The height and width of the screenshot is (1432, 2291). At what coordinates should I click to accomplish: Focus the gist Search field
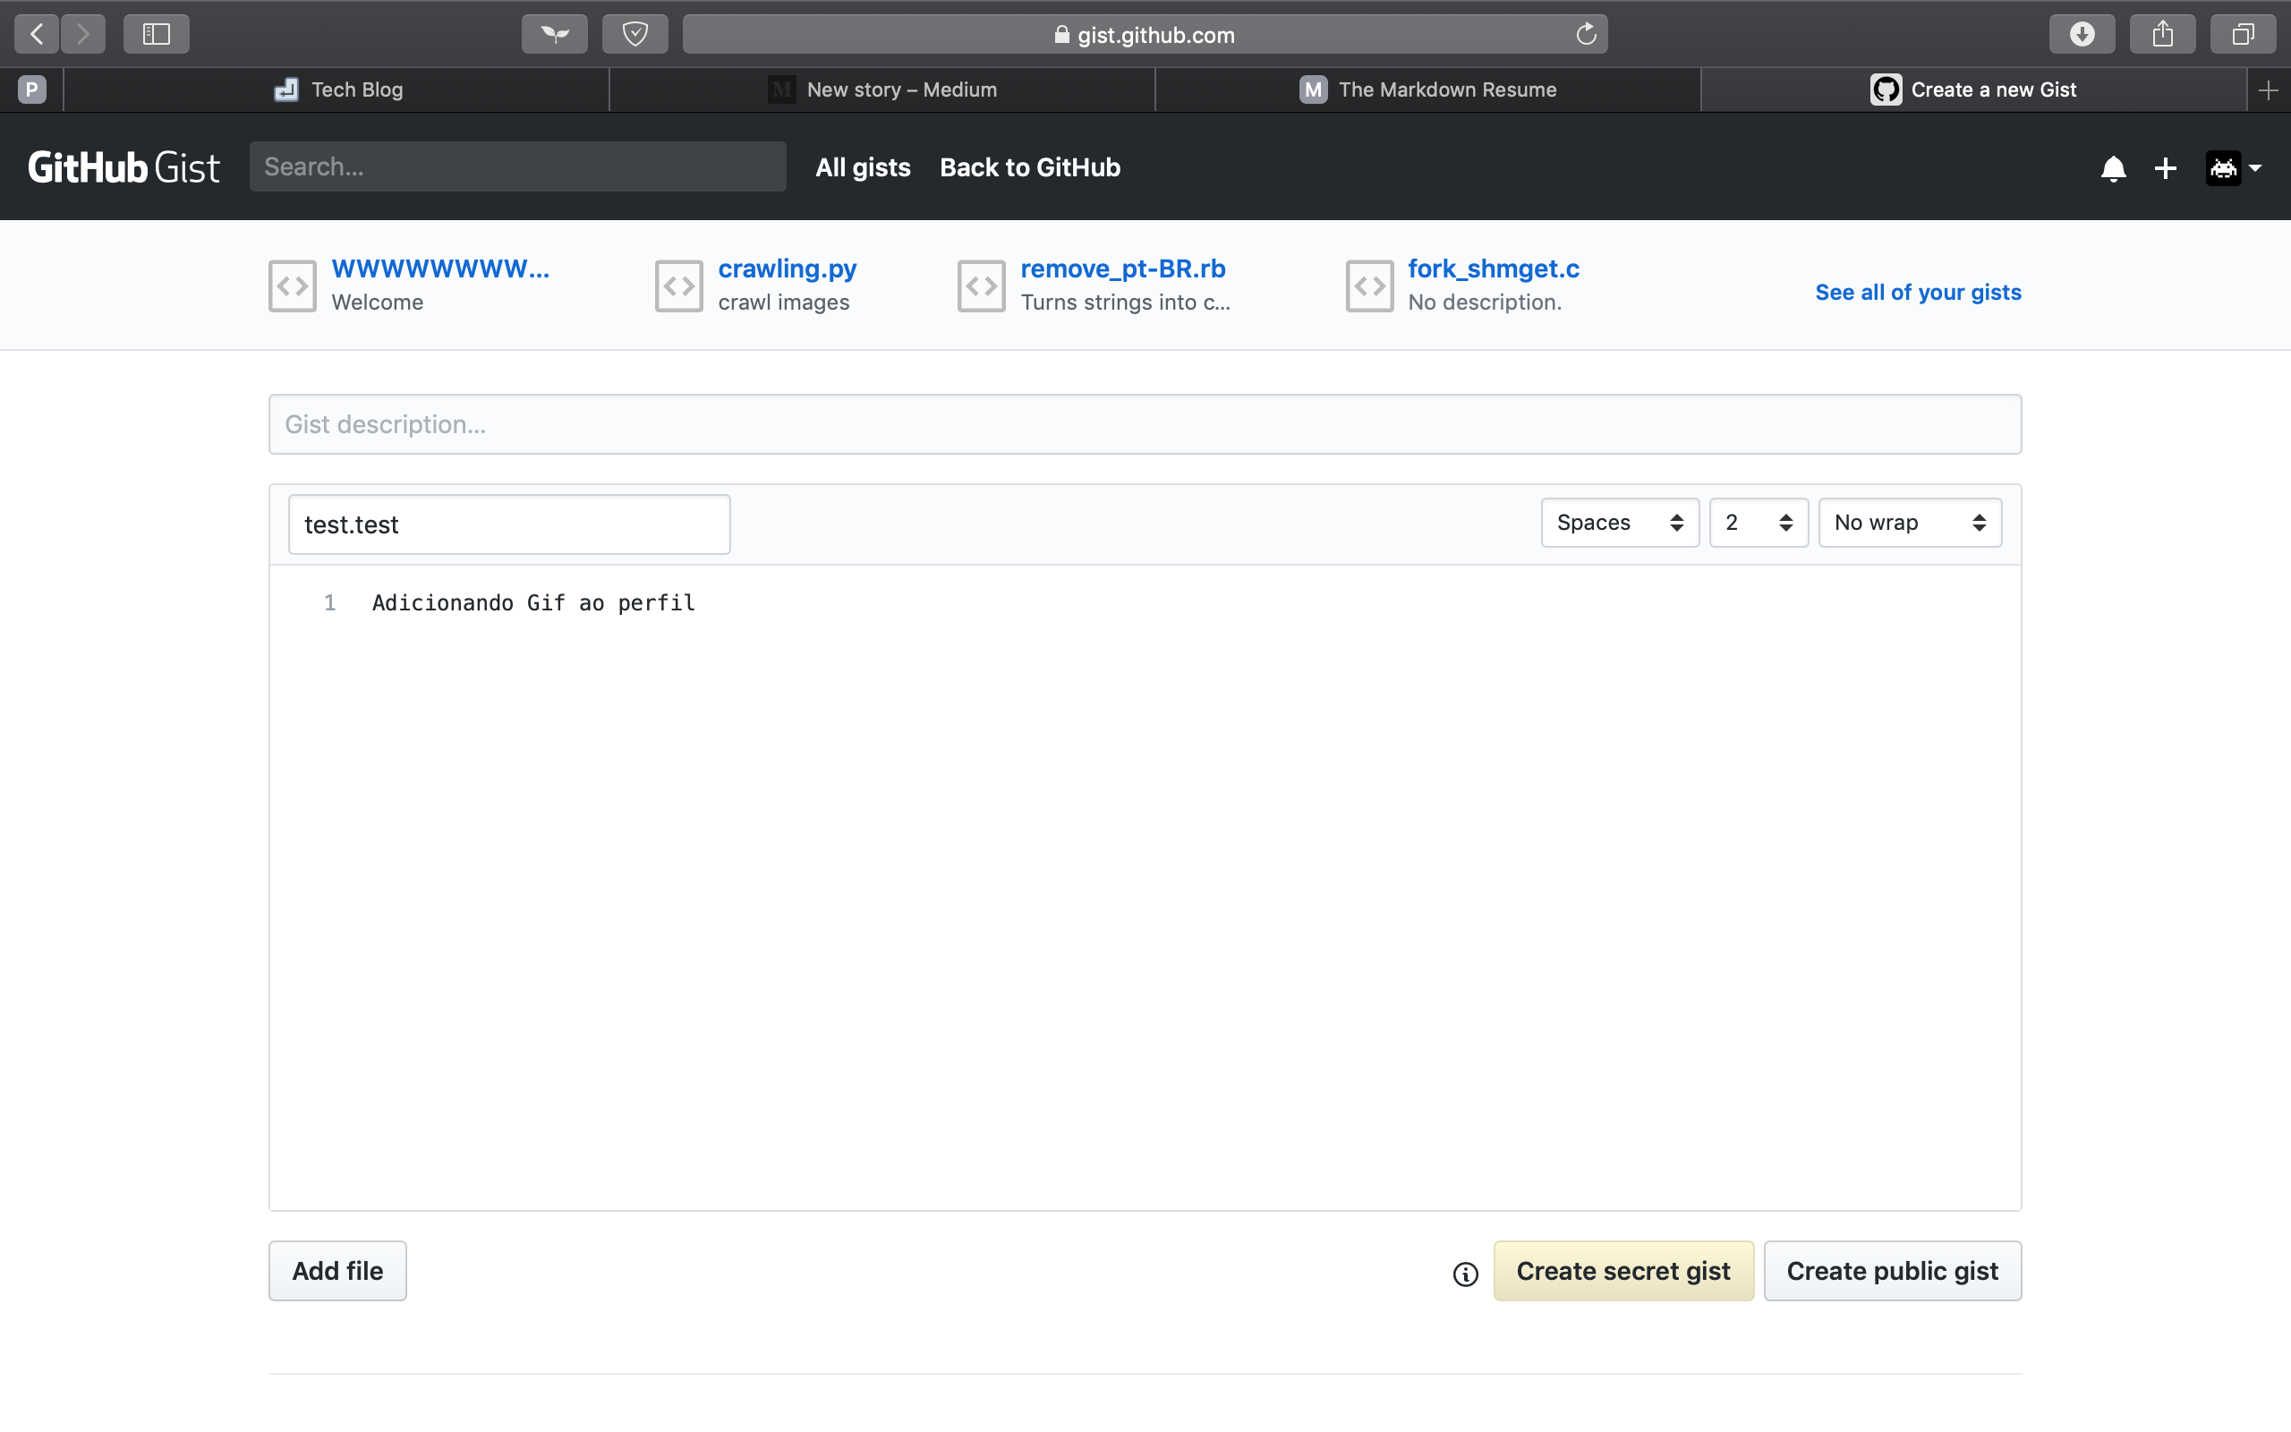pos(518,166)
